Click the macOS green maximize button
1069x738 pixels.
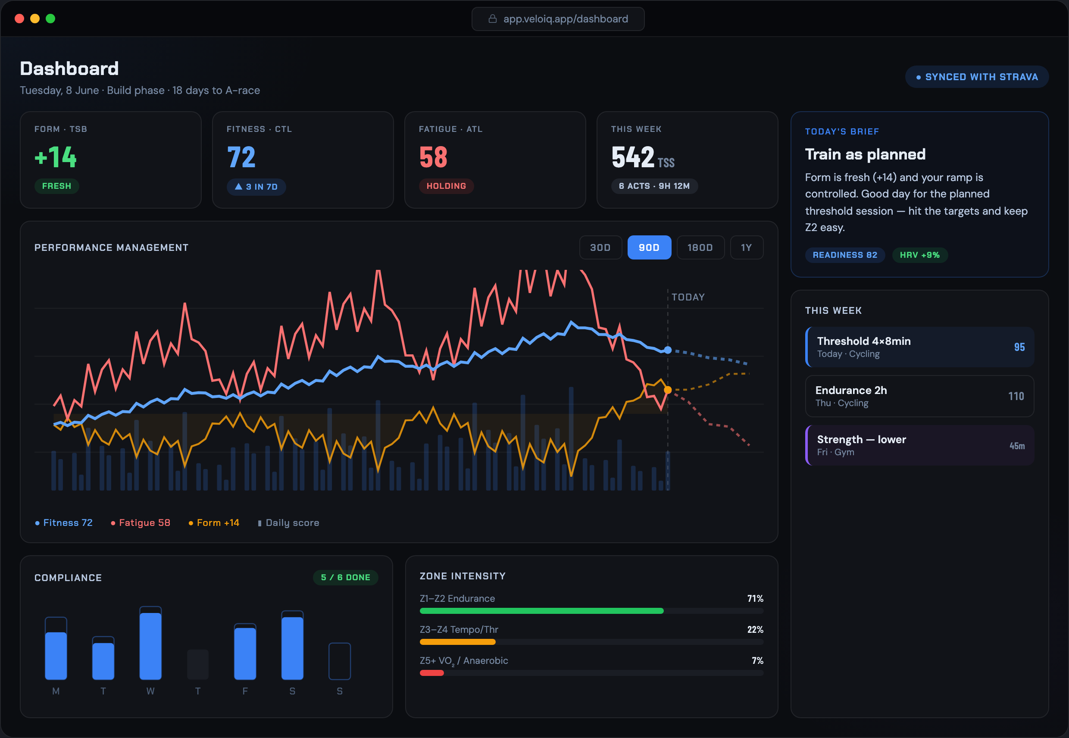tap(50, 19)
